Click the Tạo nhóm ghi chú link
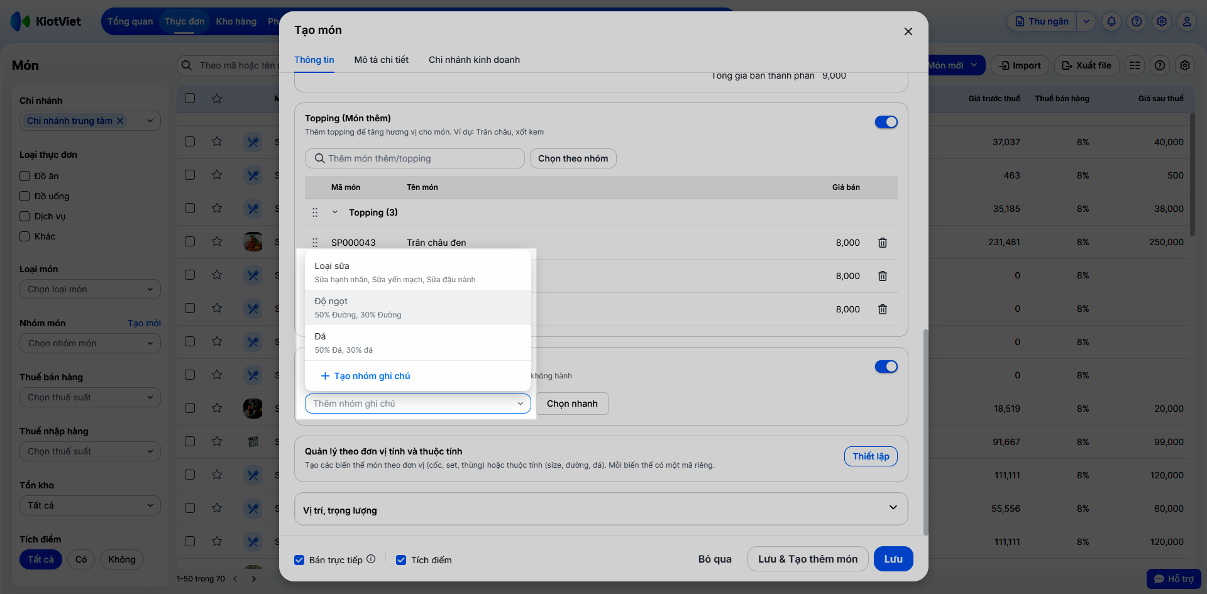The image size is (1207, 594). (x=366, y=376)
